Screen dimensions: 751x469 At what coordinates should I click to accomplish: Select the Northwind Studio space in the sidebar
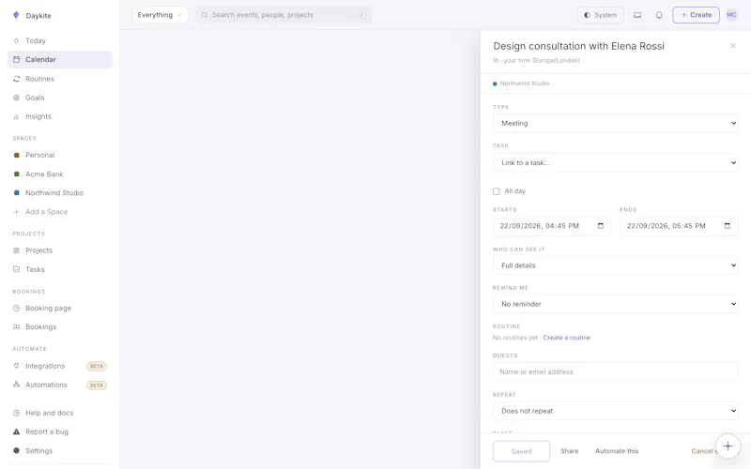[x=60, y=193]
